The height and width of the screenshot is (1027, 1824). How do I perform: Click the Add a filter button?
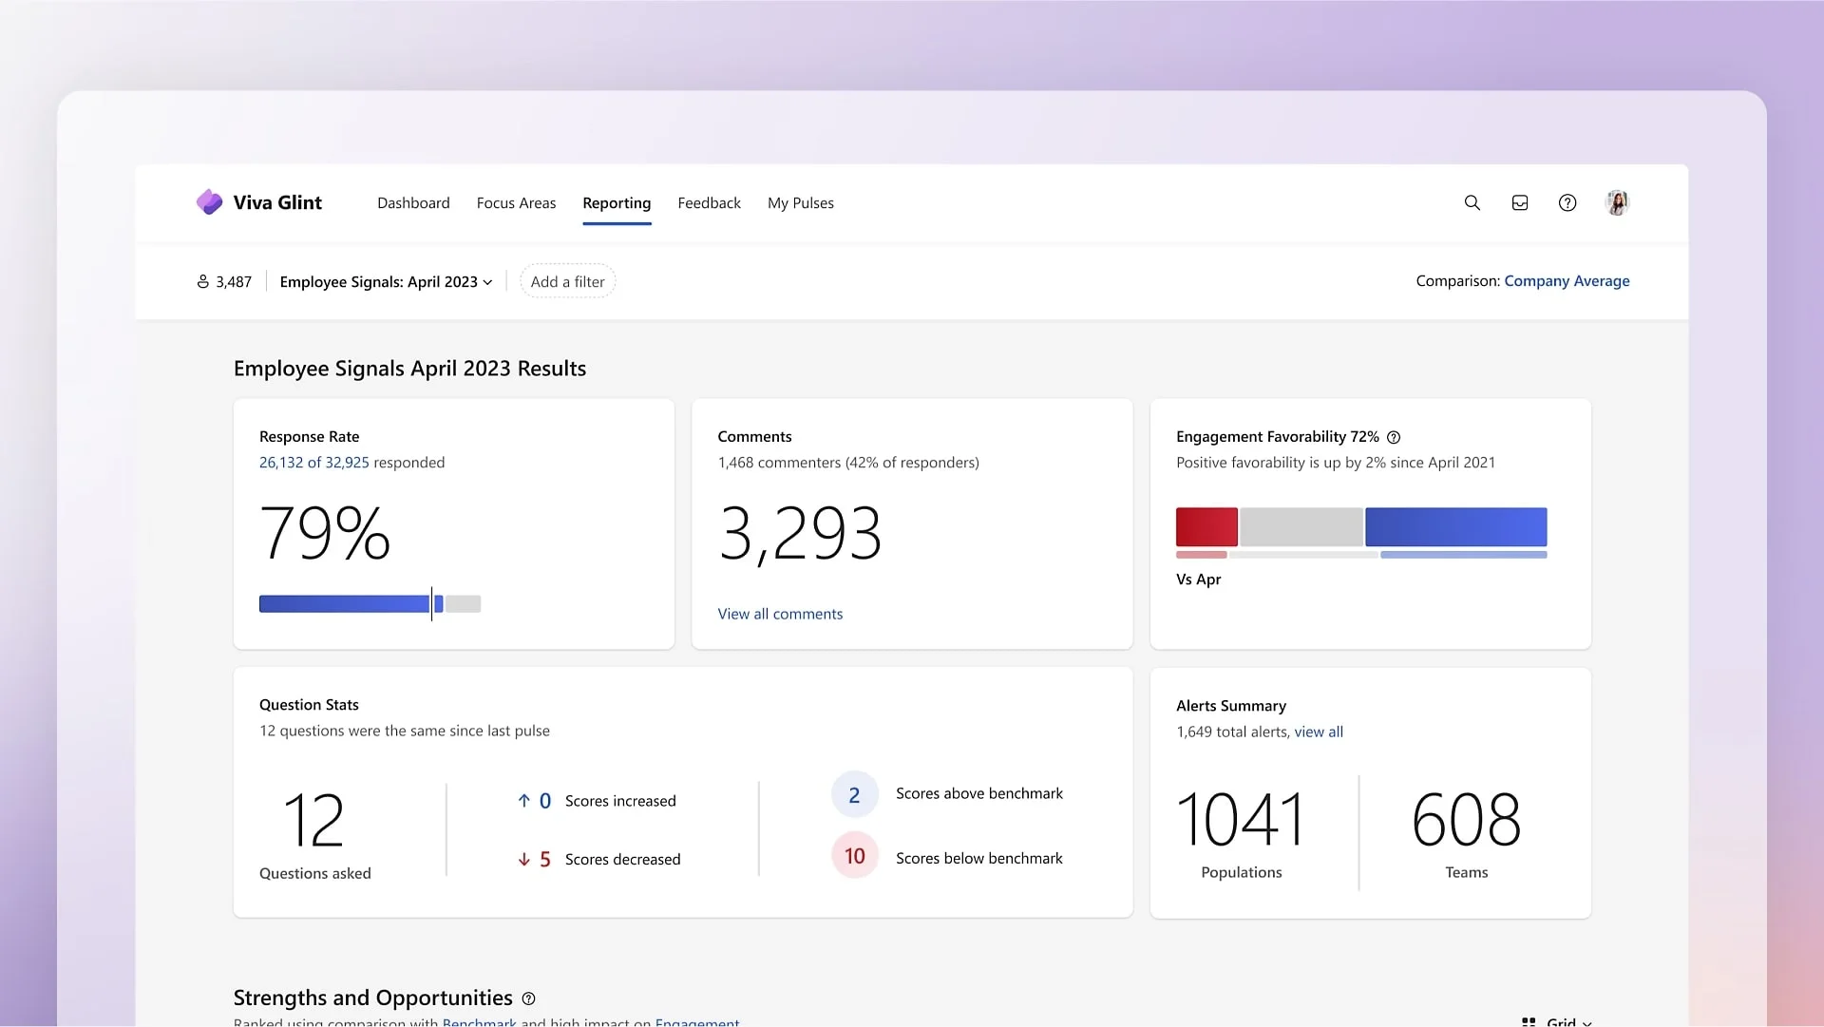coord(567,281)
